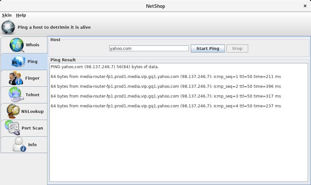Screen dimensions: 311x185
Task: Click the icmp_seq=1 time=211 ms result line
Action: [166, 76]
